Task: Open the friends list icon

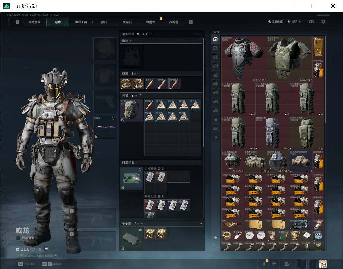Action: click(x=287, y=264)
